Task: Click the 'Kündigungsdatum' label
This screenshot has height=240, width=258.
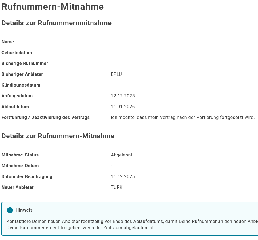Action: click(21, 85)
